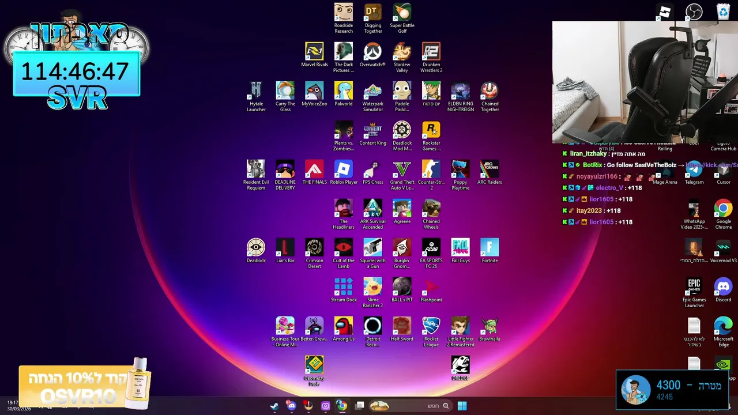The height and width of the screenshot is (415, 738).
Task: Select Little Fighter 2 Remastered icon
Action: point(461,331)
